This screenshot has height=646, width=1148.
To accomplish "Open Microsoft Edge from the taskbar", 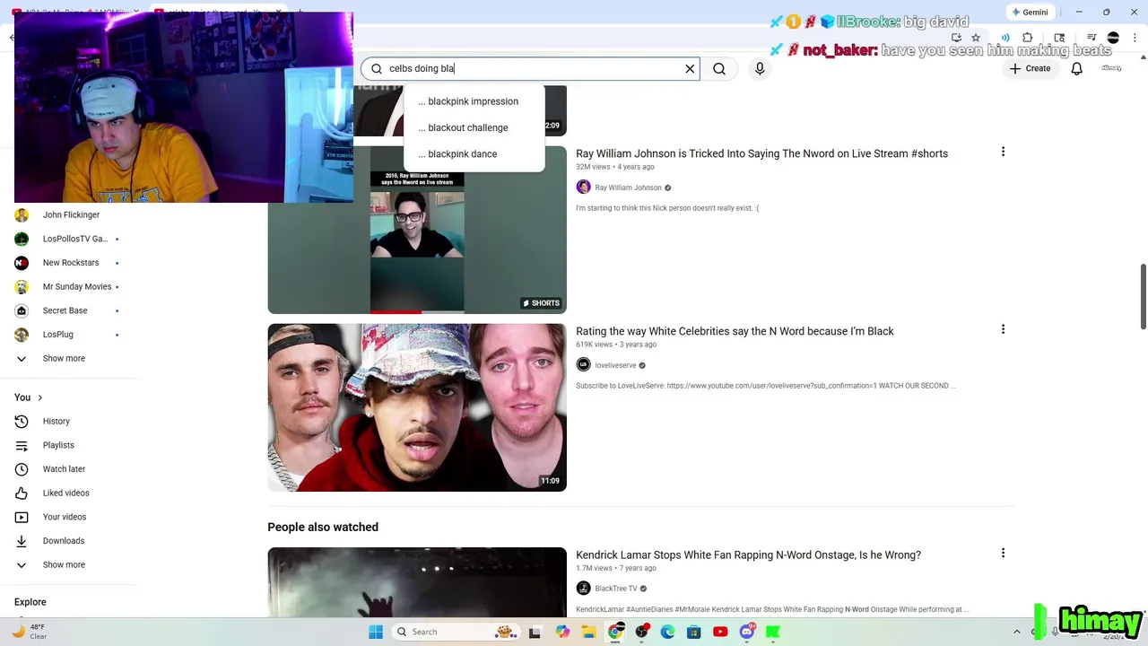I will (x=667, y=632).
